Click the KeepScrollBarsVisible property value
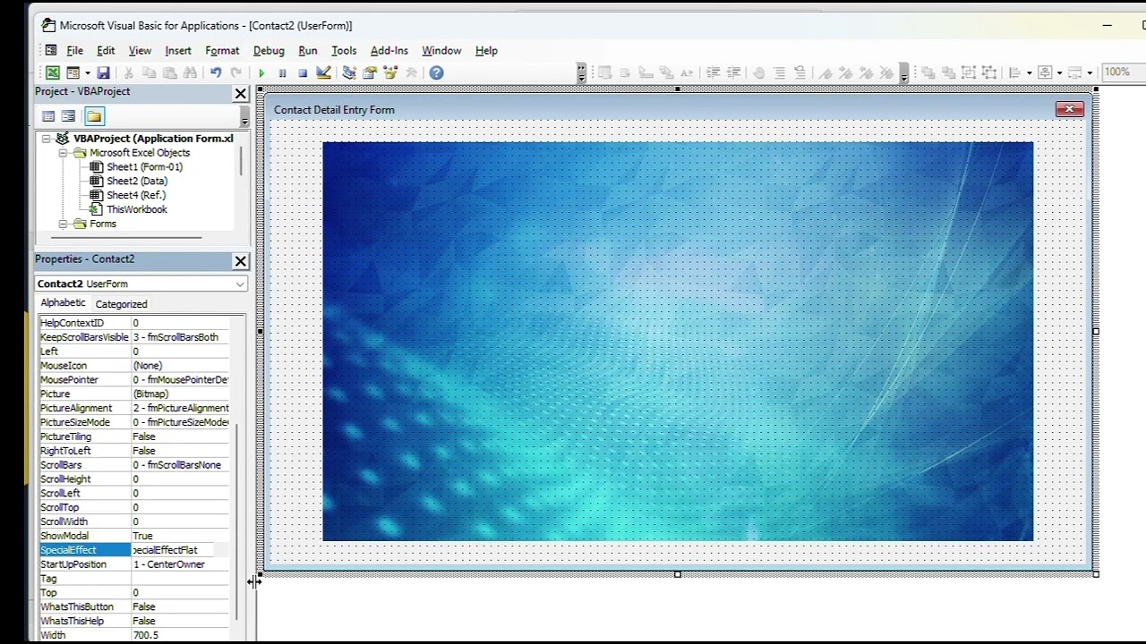The height and width of the screenshot is (644, 1146). (181, 337)
